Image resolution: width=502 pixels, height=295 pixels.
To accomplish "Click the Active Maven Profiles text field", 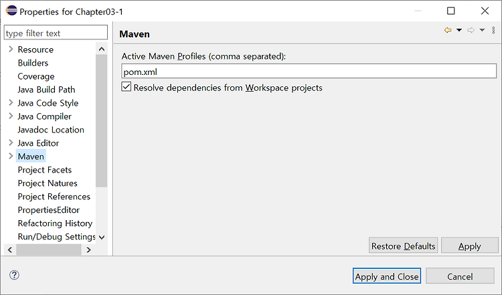I will [x=309, y=72].
